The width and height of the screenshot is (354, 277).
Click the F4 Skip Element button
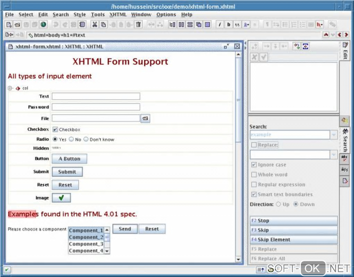(x=294, y=239)
